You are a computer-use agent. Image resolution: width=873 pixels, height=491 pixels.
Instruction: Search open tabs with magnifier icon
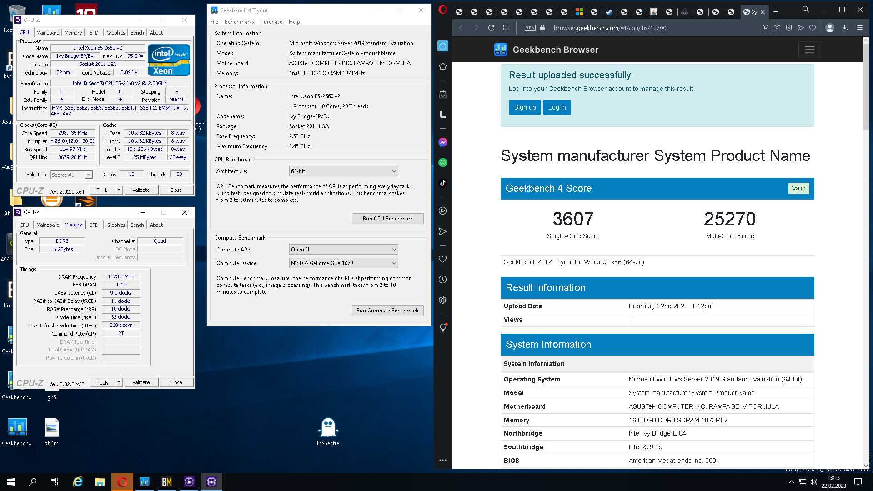tap(806, 9)
